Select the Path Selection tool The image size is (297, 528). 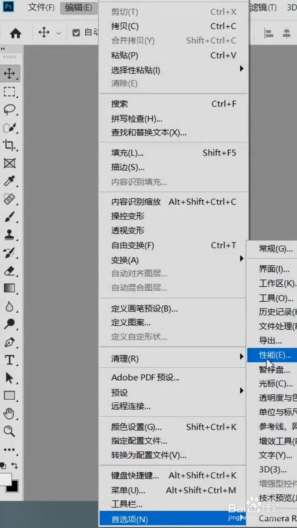pyautogui.click(x=9, y=377)
